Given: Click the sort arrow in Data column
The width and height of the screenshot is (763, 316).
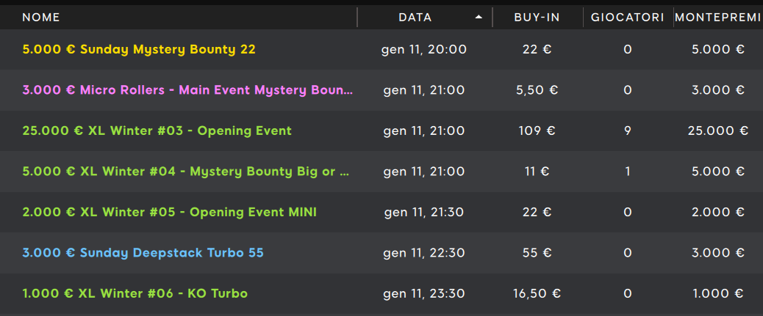Looking at the screenshot, I should tap(479, 17).
